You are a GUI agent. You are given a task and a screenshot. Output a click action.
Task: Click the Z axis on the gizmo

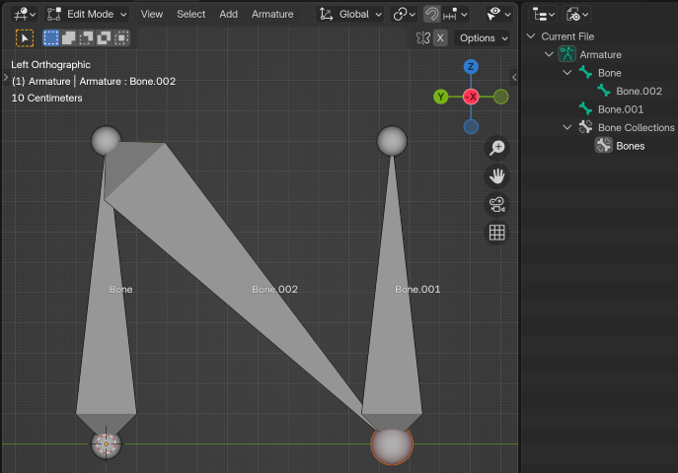tap(471, 67)
